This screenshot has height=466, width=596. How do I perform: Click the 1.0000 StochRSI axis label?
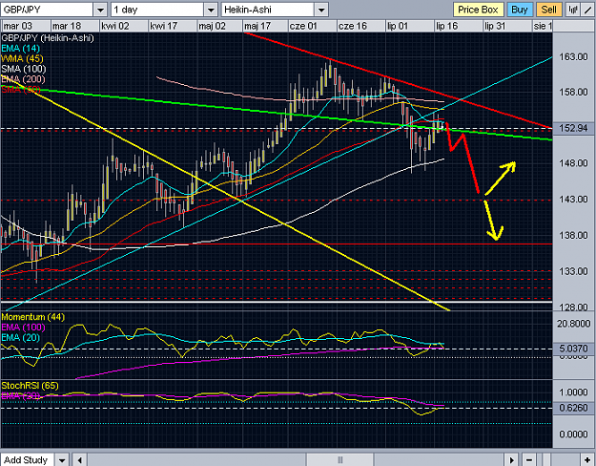click(573, 392)
